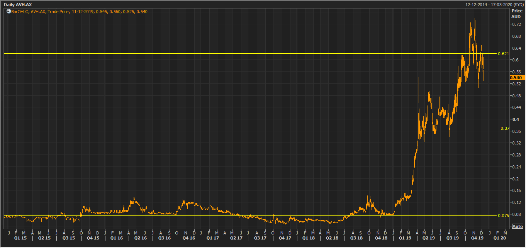Click Q1 20 on the time axis
The width and height of the screenshot is (526, 248).
point(501,238)
